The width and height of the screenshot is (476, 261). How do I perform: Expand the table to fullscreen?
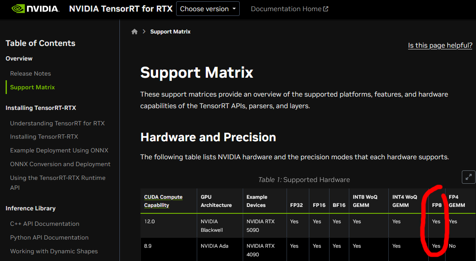pyautogui.click(x=468, y=177)
